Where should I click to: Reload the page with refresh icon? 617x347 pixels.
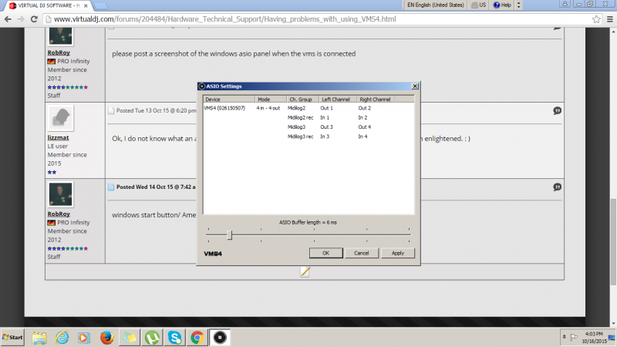tap(34, 19)
